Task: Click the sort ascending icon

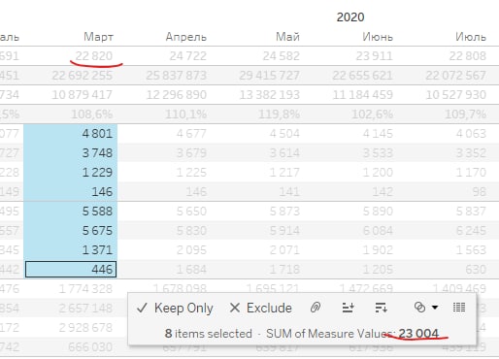Action: pyautogui.click(x=349, y=308)
